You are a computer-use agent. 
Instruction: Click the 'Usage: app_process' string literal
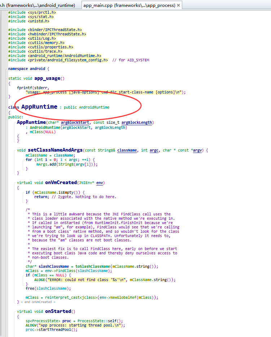tap(104, 92)
